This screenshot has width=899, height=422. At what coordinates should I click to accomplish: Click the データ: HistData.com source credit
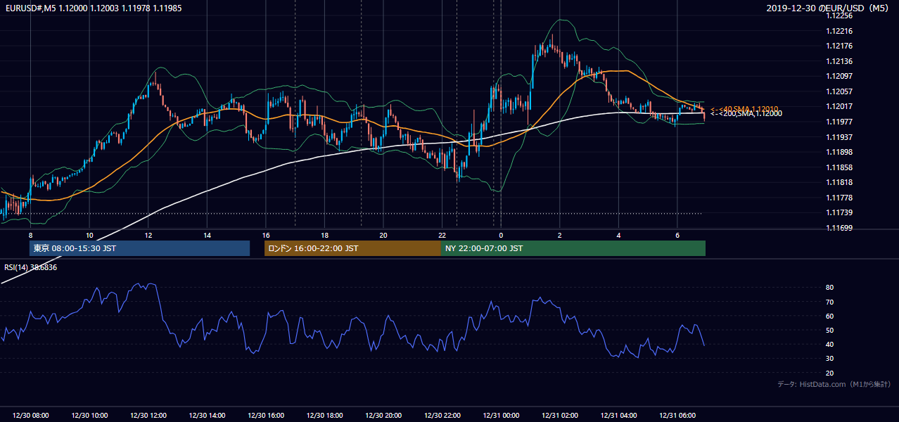click(x=834, y=384)
